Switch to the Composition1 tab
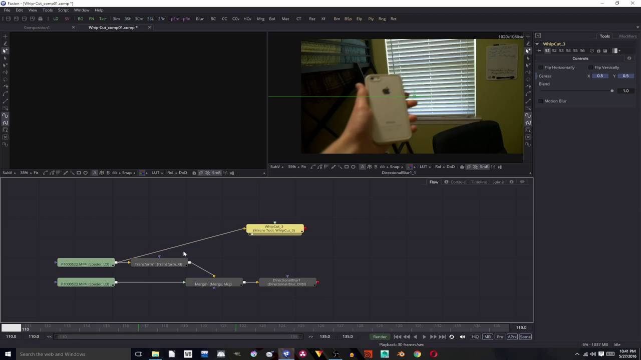Screen dimensions: 641x360 37,27
